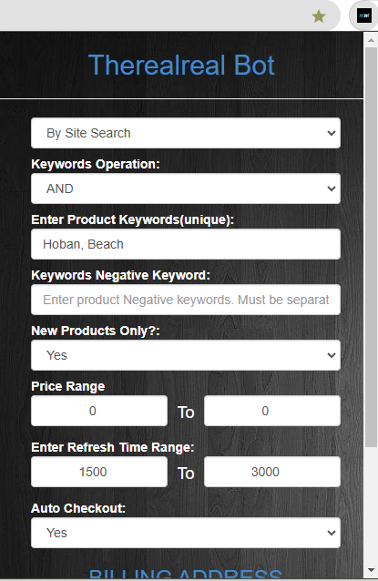Click the Keywords Operation label
The height and width of the screenshot is (581, 378).
click(96, 164)
